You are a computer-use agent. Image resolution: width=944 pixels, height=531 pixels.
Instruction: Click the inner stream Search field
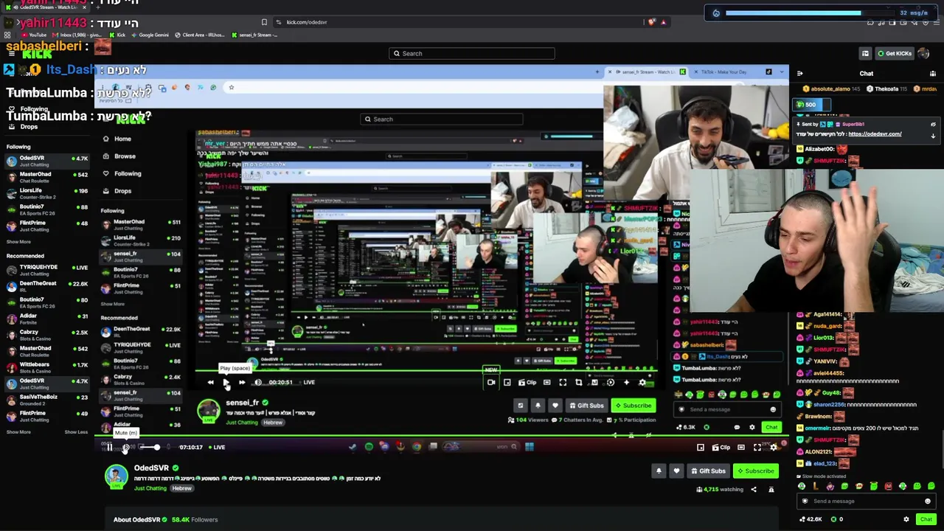pos(442,119)
